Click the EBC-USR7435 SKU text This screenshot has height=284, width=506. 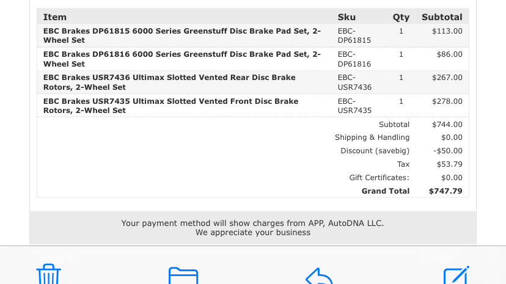point(354,106)
